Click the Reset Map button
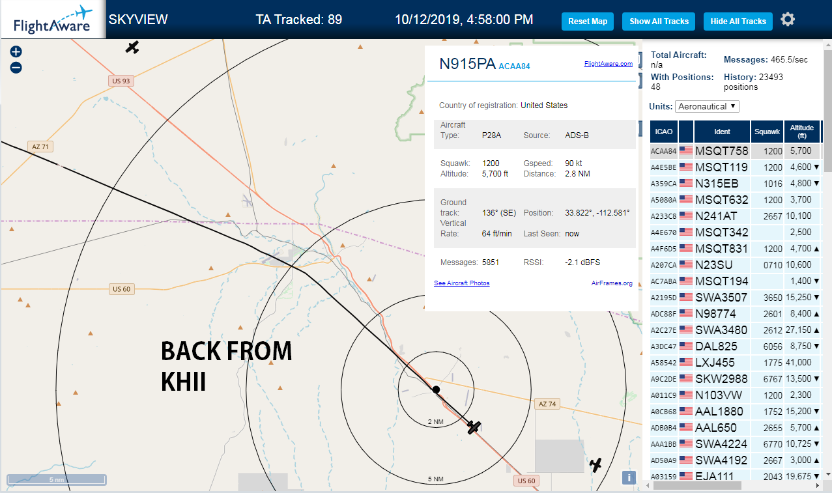Screen dimensions: 832x493 point(588,21)
